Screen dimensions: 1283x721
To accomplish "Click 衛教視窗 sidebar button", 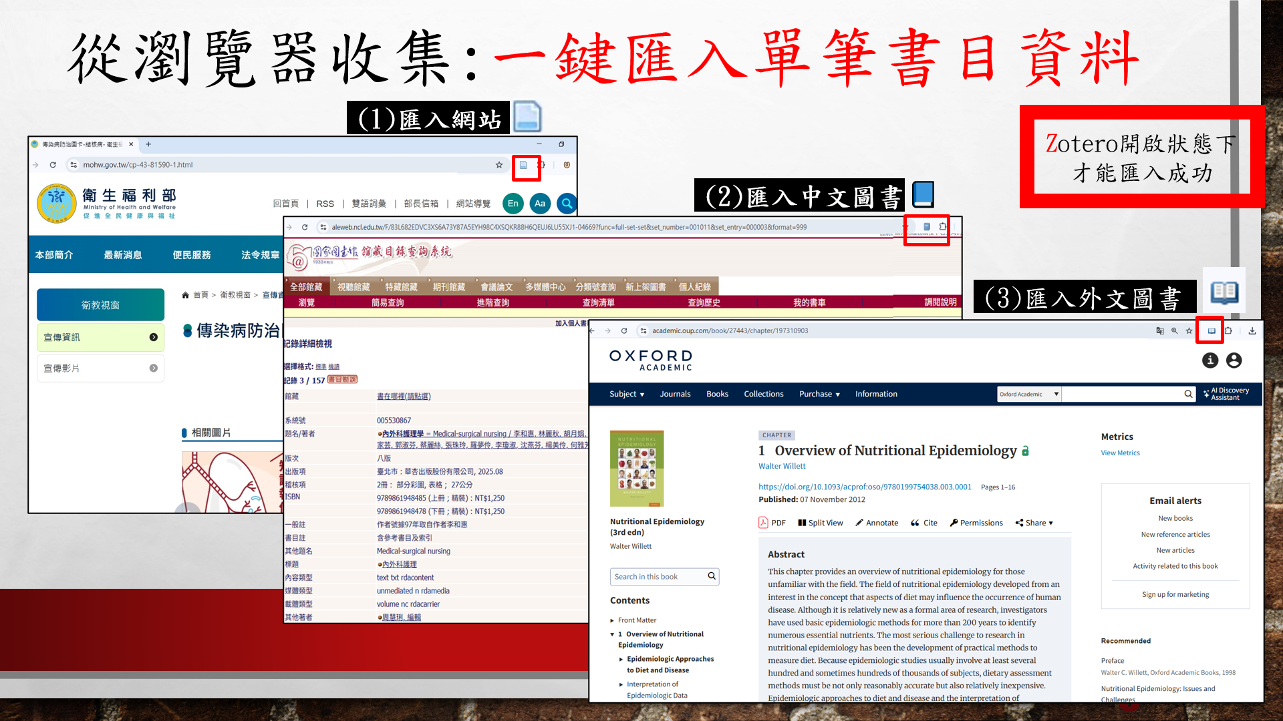I will click(x=100, y=305).
